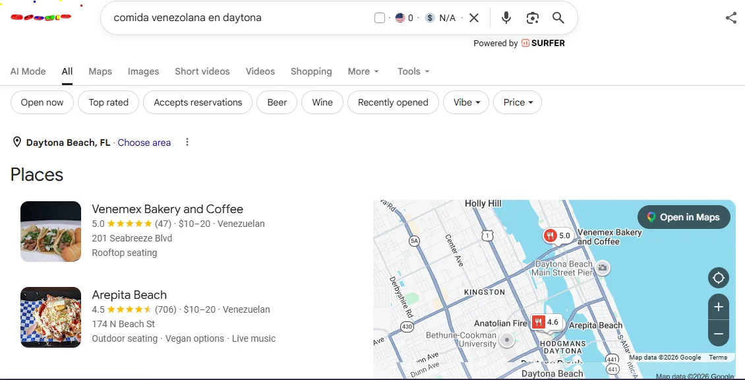The height and width of the screenshot is (380, 745).
Task: Clear the search query with X
Action: coord(474,18)
